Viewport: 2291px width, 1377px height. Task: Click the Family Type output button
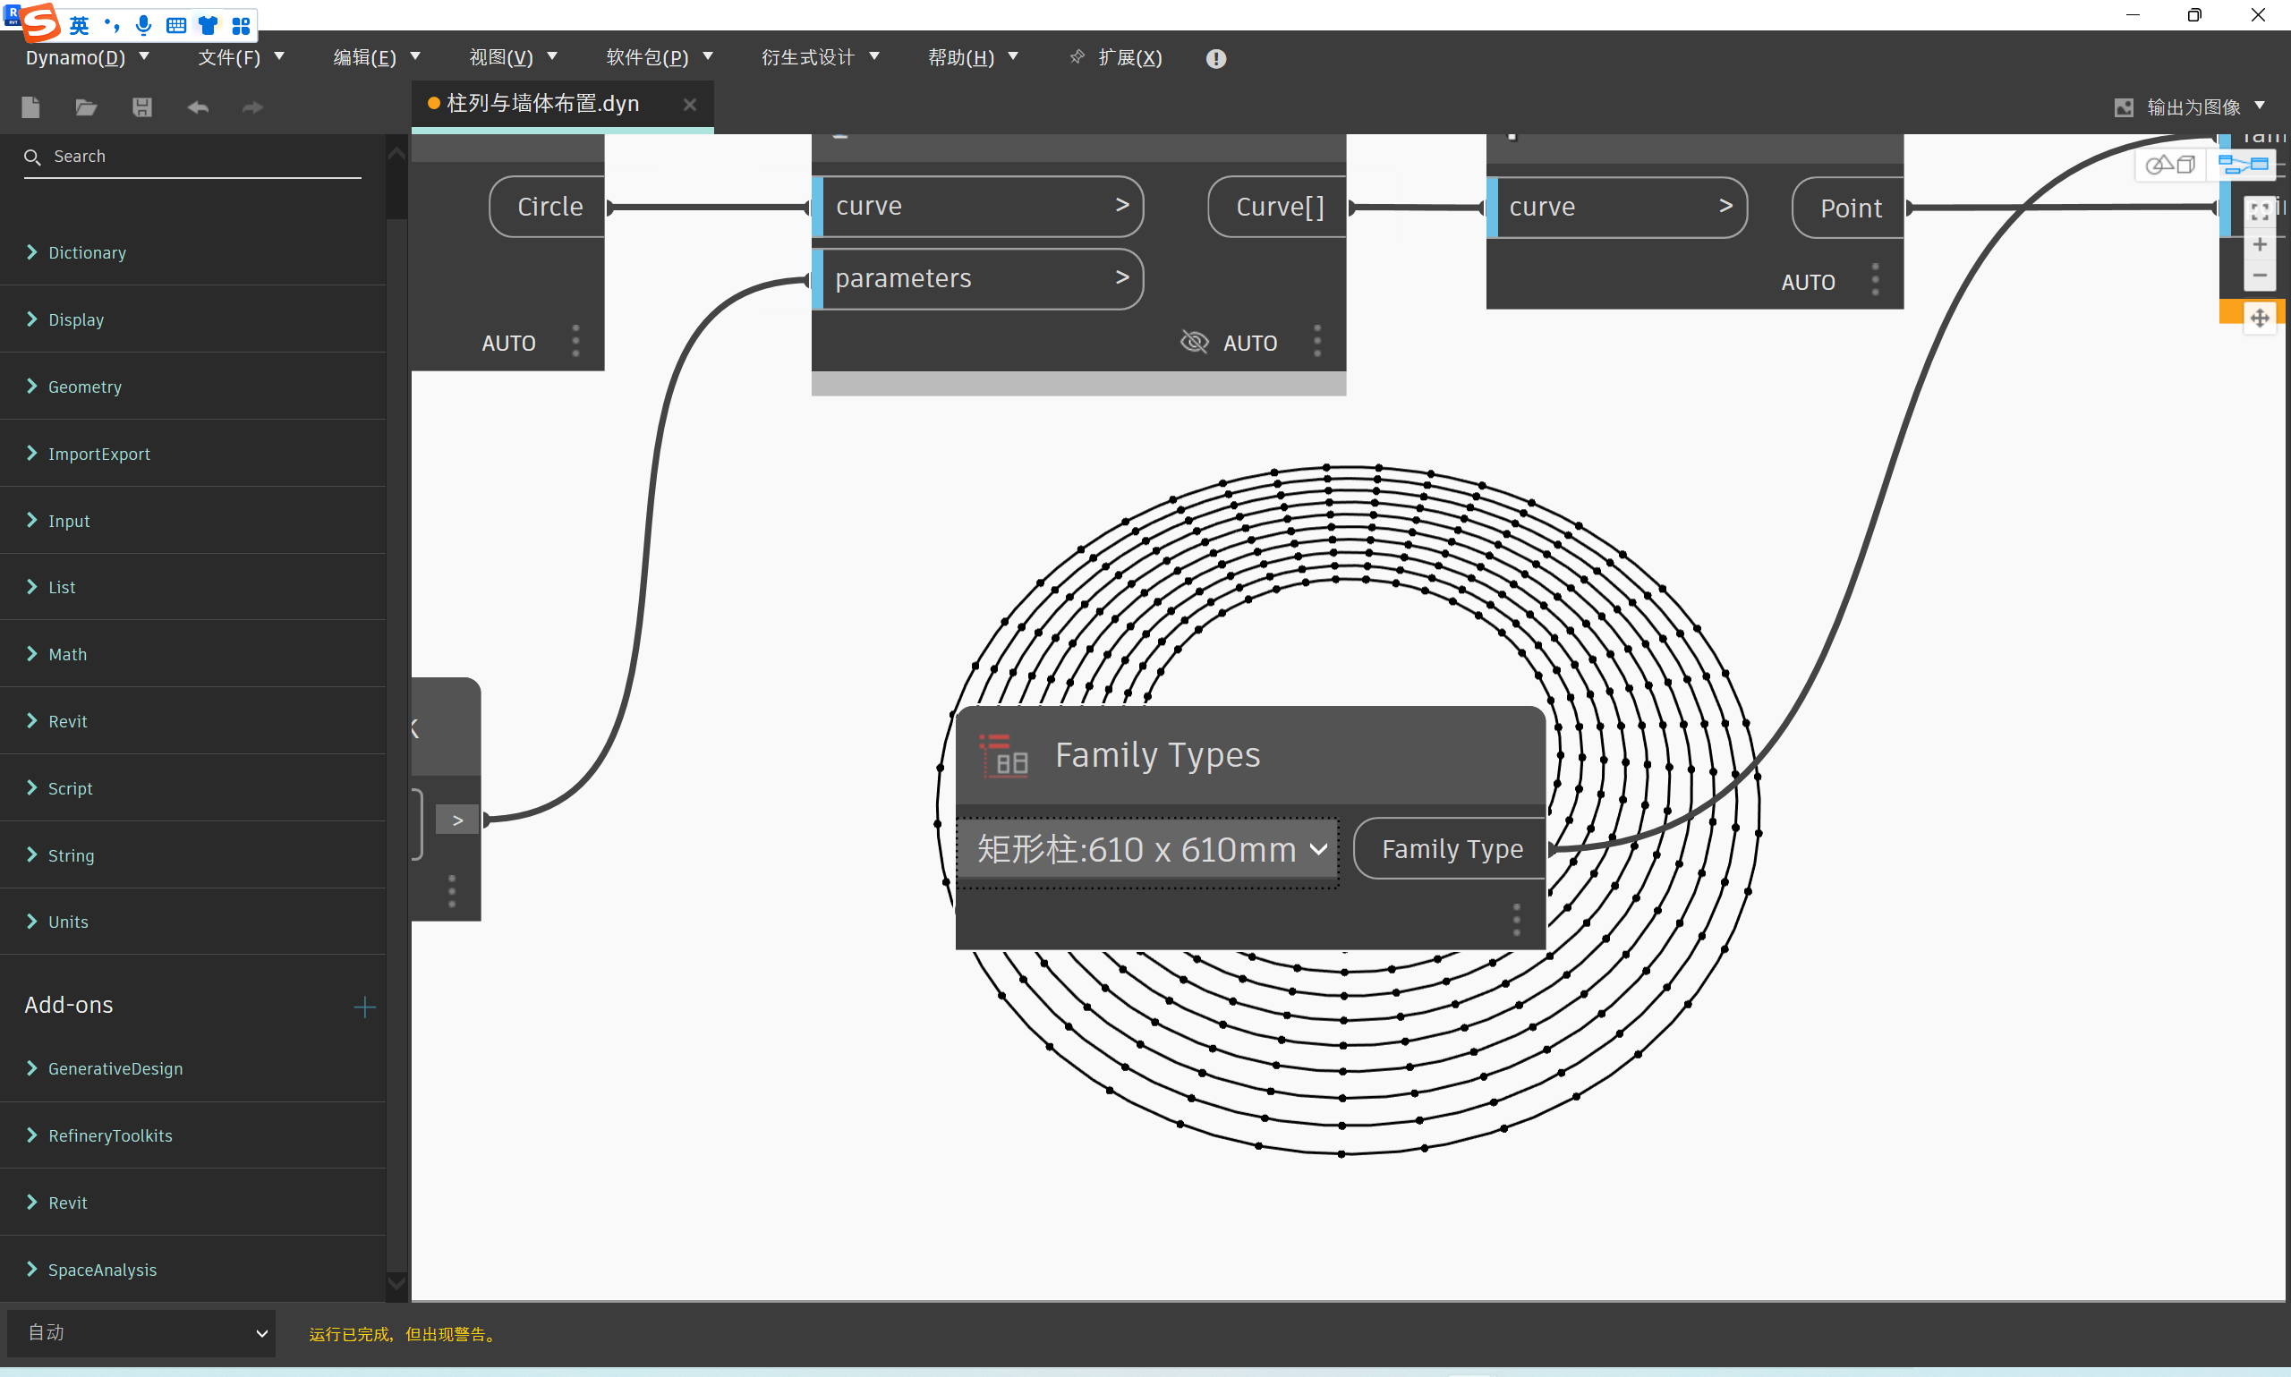click(1448, 849)
